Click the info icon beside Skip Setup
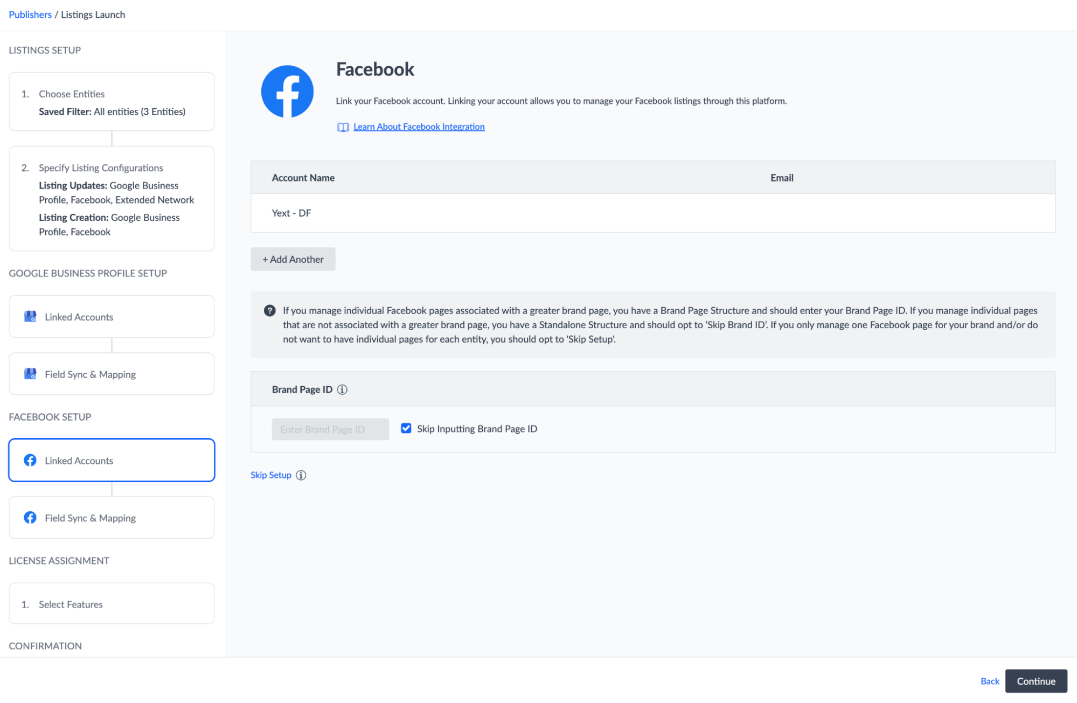The width and height of the screenshot is (1077, 703). pyautogui.click(x=301, y=475)
